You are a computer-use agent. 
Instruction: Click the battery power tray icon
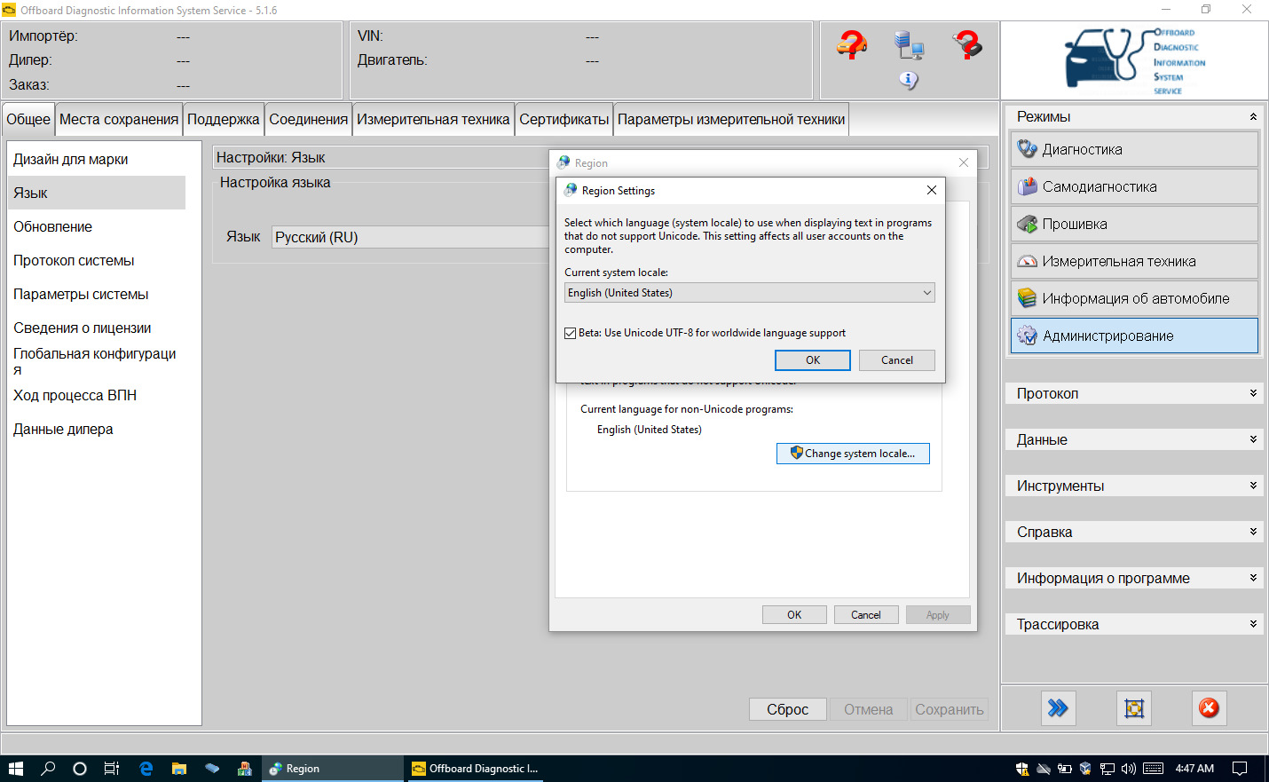point(1065,769)
